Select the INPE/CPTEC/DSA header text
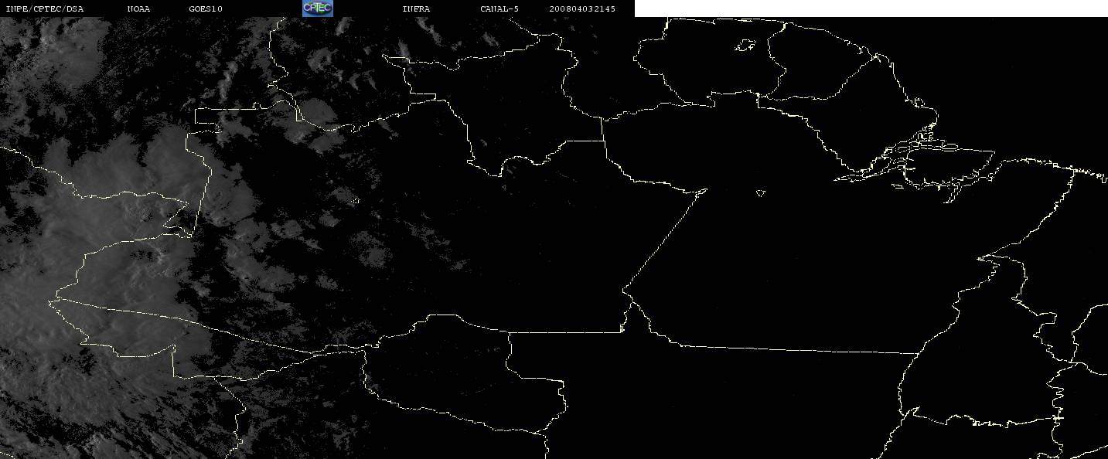Viewport: 1108px width, 459px height. pyautogui.click(x=44, y=9)
